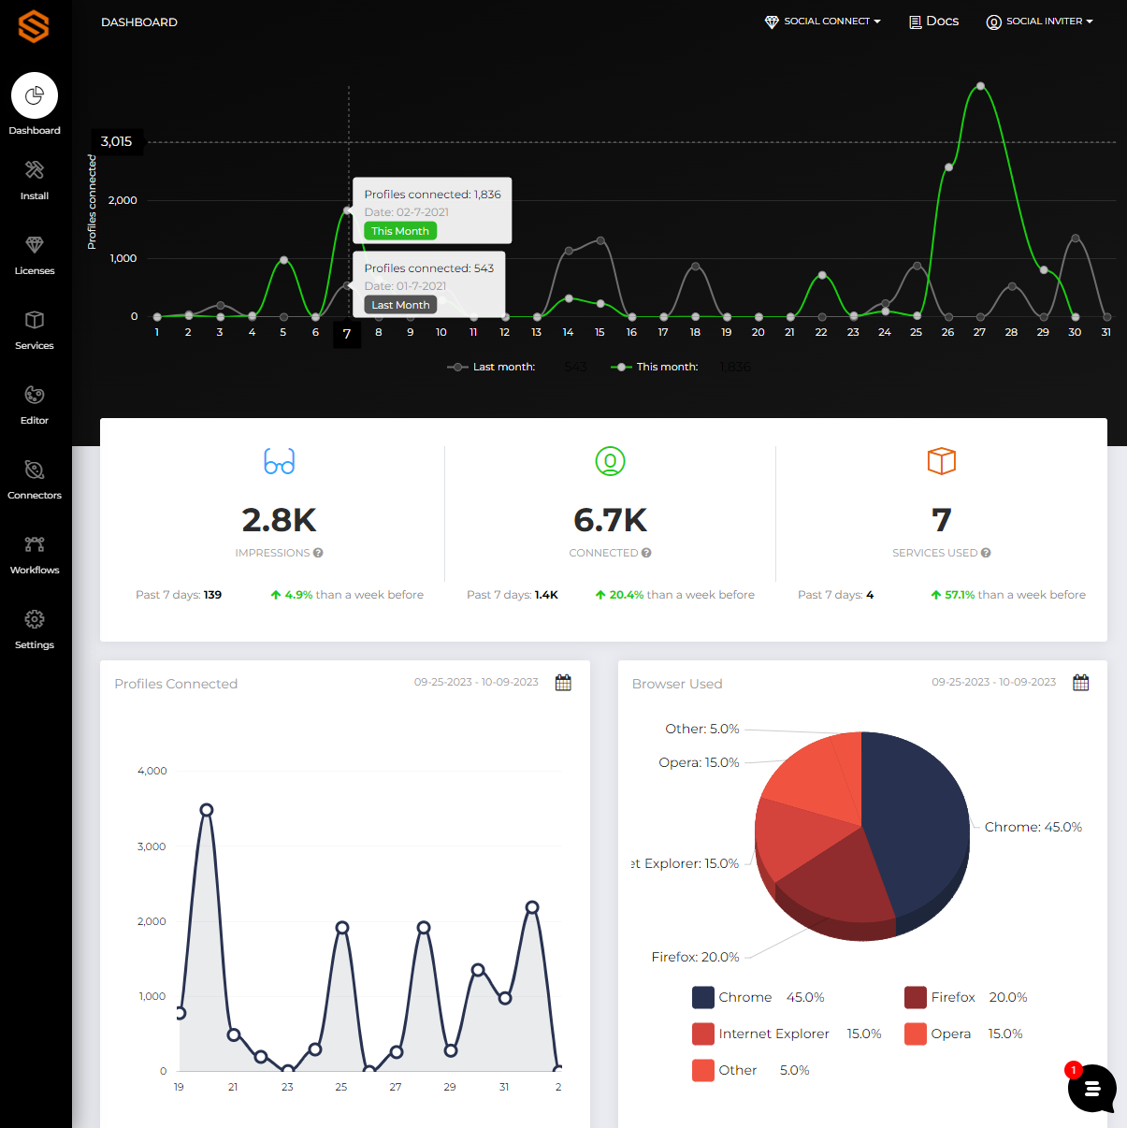1127x1128 pixels.
Task: Click Past 7 days: 1.4K text
Action: pos(513,595)
